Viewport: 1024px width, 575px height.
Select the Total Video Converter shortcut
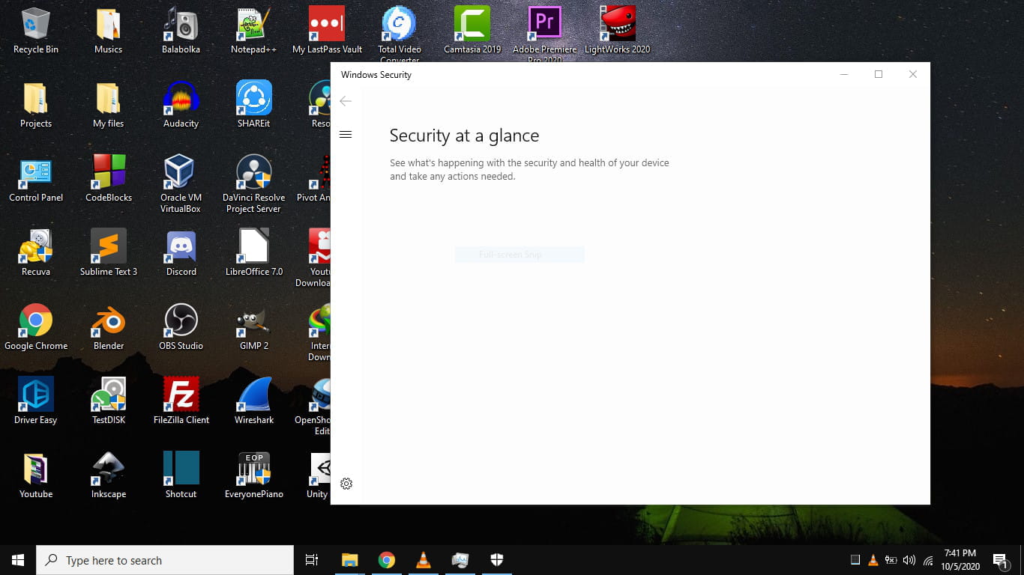[x=400, y=35]
